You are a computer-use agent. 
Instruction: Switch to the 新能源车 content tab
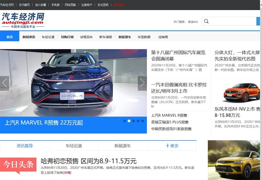(123, 145)
